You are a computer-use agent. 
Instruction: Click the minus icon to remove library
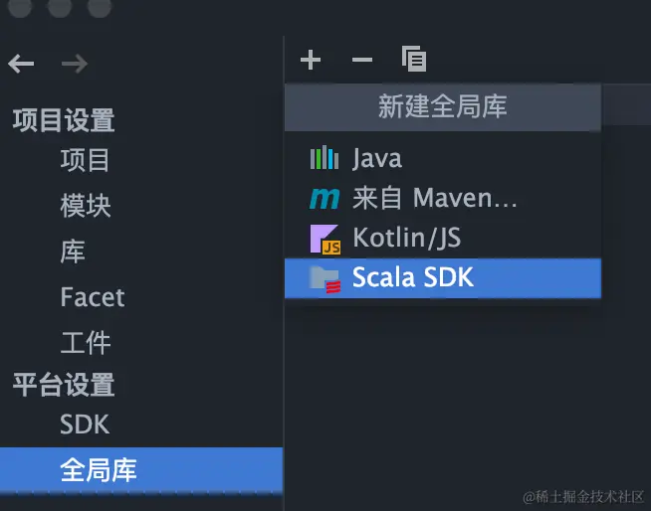(x=362, y=60)
